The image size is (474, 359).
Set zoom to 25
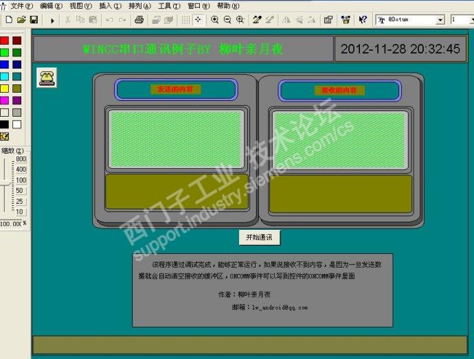coord(20,201)
